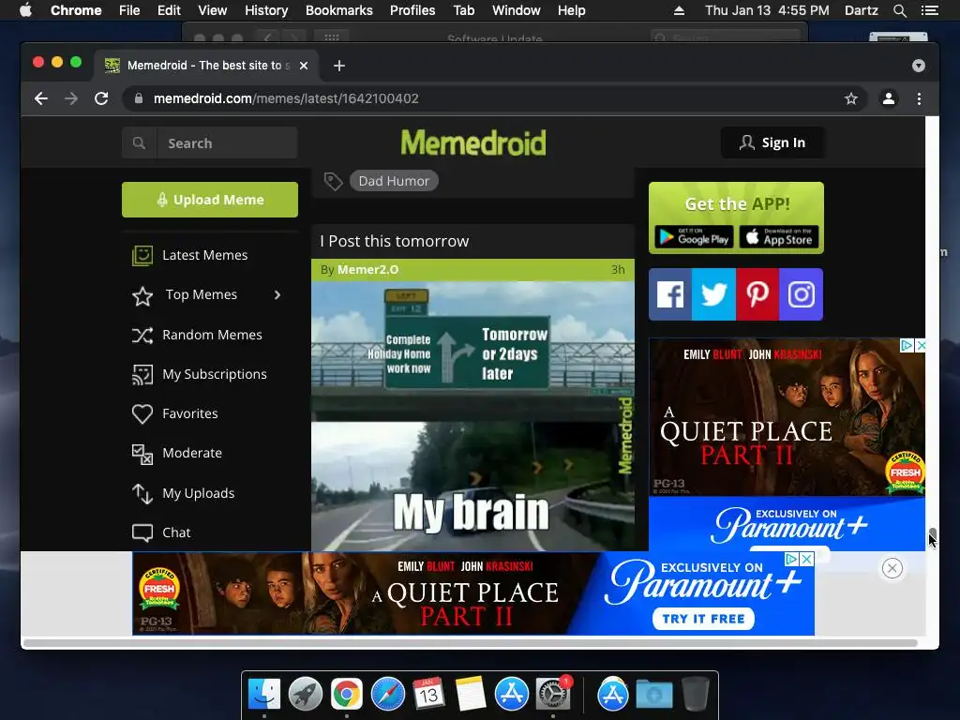
Task: Click the tag icon beside Dad Humor
Action: coord(333,181)
